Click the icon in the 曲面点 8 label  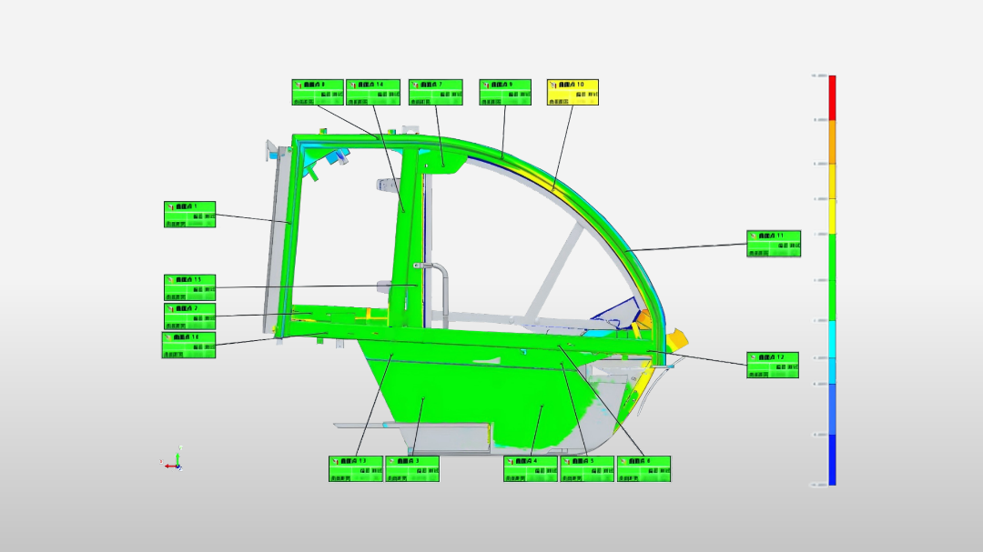[298, 85]
